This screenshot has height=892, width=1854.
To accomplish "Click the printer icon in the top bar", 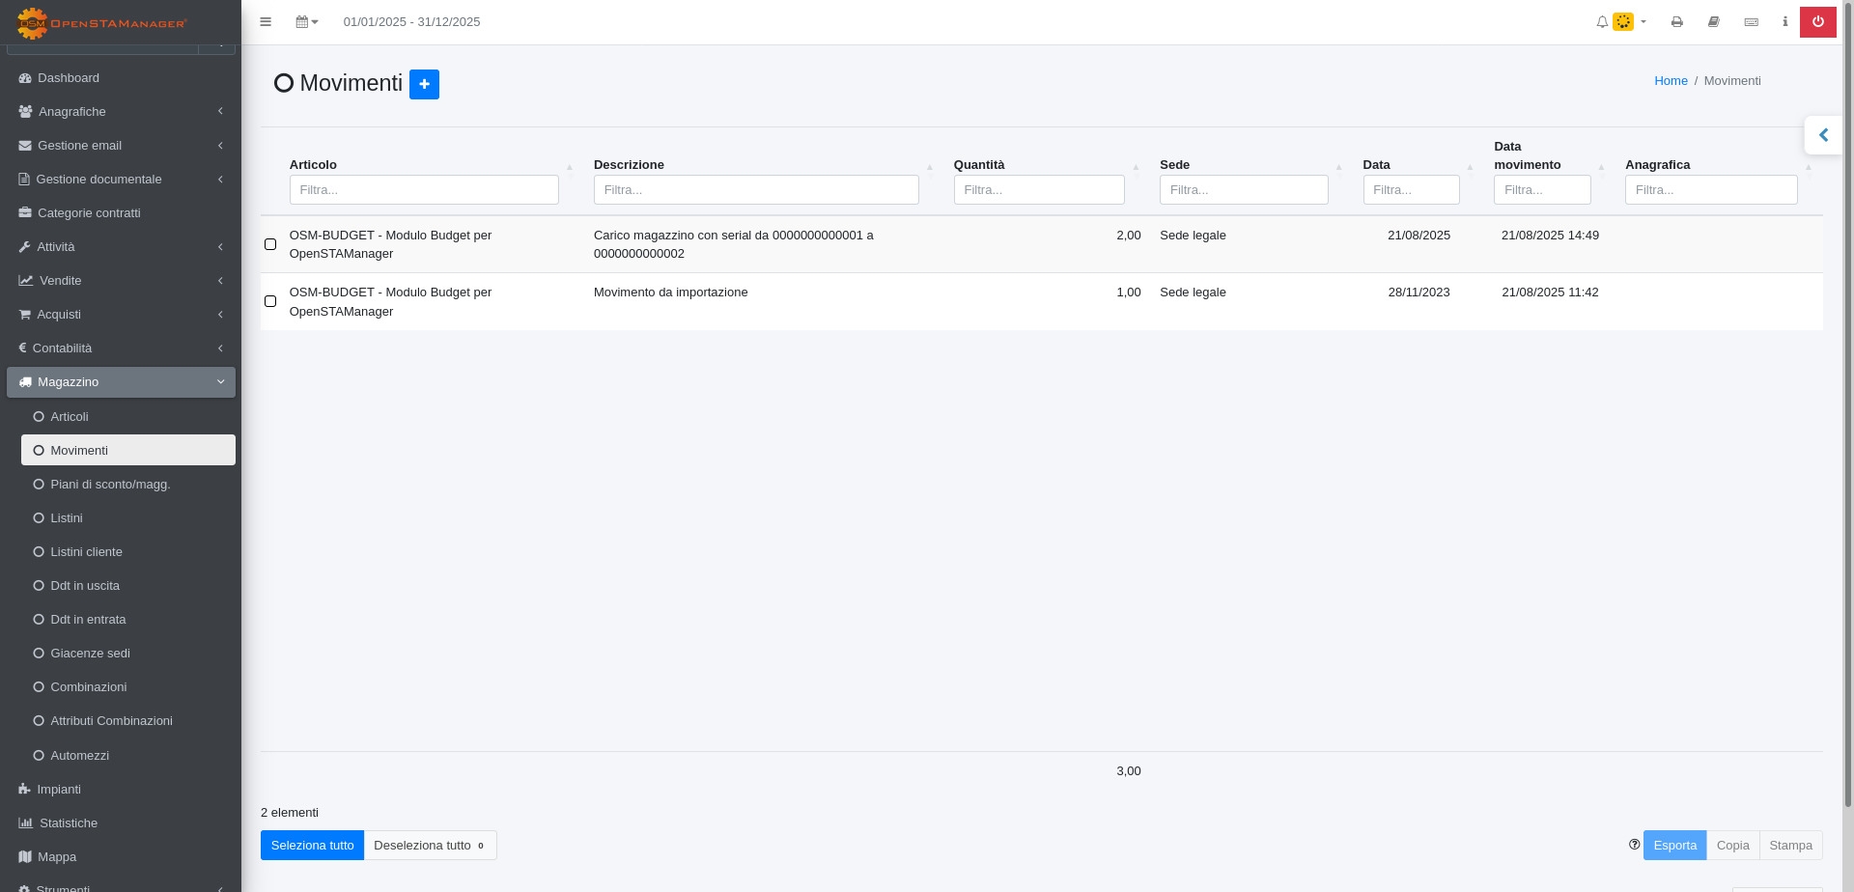I will (1677, 22).
